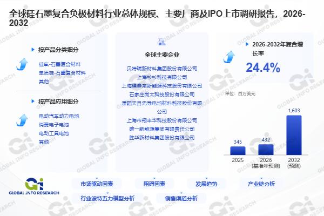Click the blue arrow beside 按产品分类细分 list
324x216 pixels.
click(x=22, y=64)
